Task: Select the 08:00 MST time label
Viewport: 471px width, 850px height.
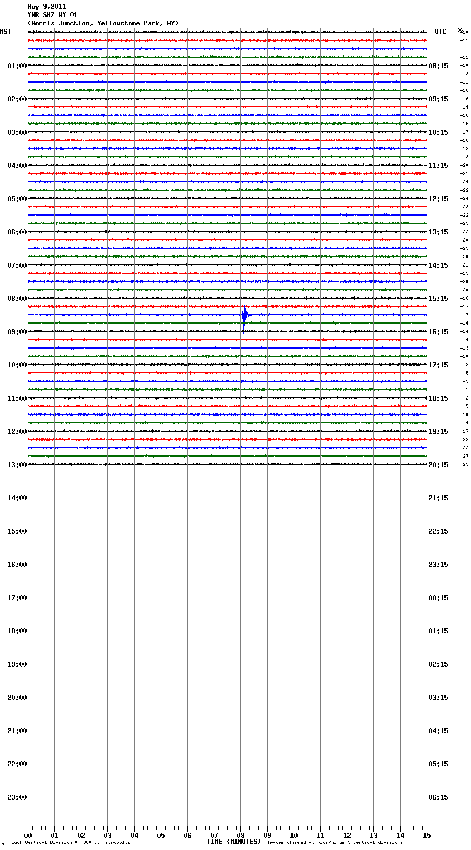Action: pyautogui.click(x=17, y=299)
